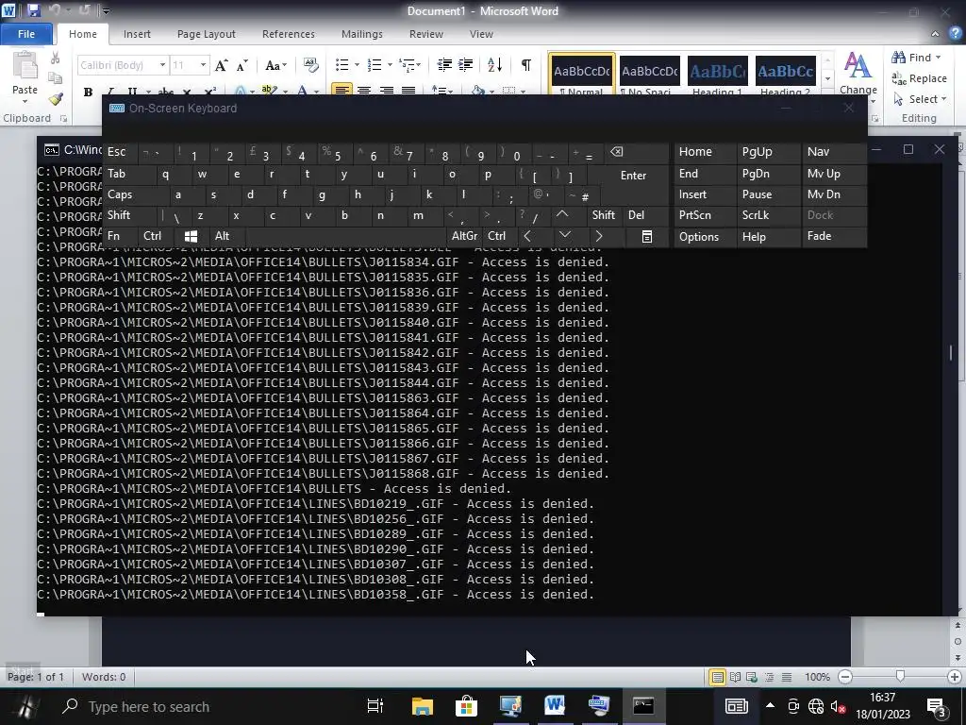Click the Decrease Indent icon

click(444, 65)
